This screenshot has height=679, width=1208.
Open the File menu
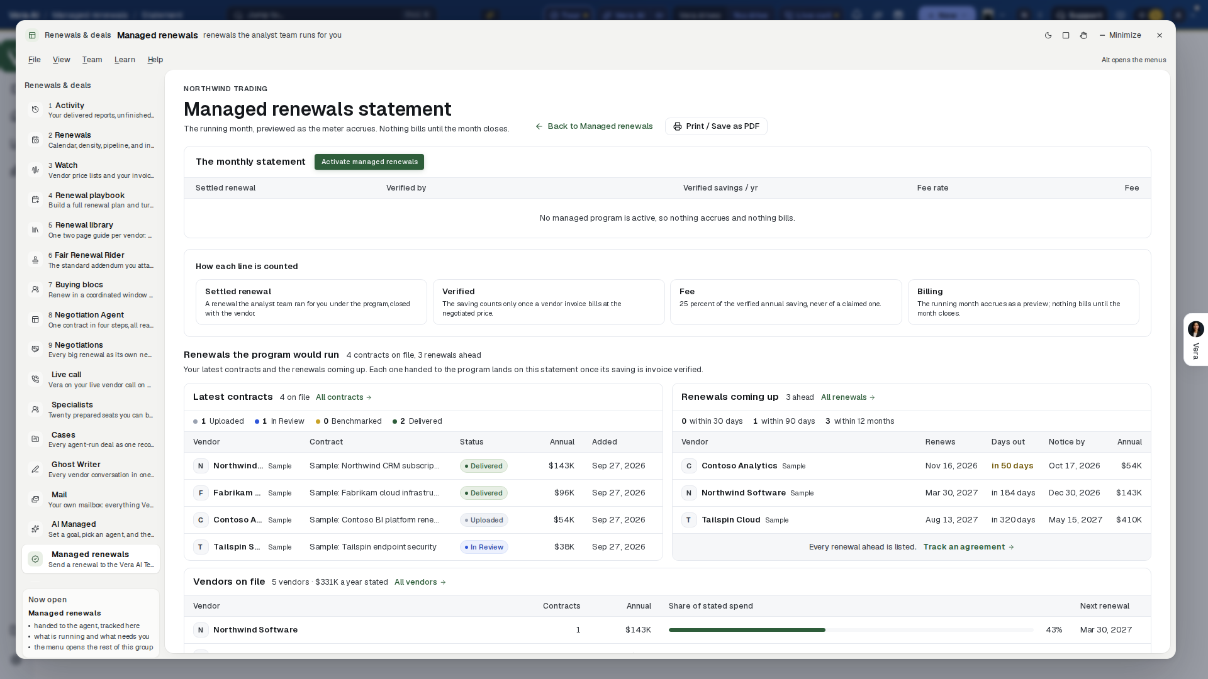tap(35, 60)
